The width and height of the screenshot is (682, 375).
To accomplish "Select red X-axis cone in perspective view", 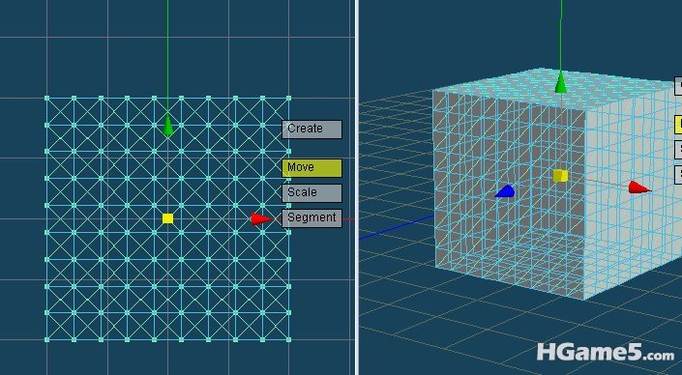I will 639,187.
